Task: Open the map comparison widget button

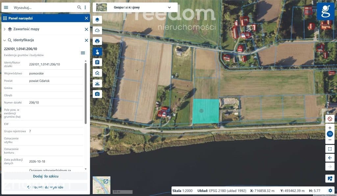Action: point(330,178)
